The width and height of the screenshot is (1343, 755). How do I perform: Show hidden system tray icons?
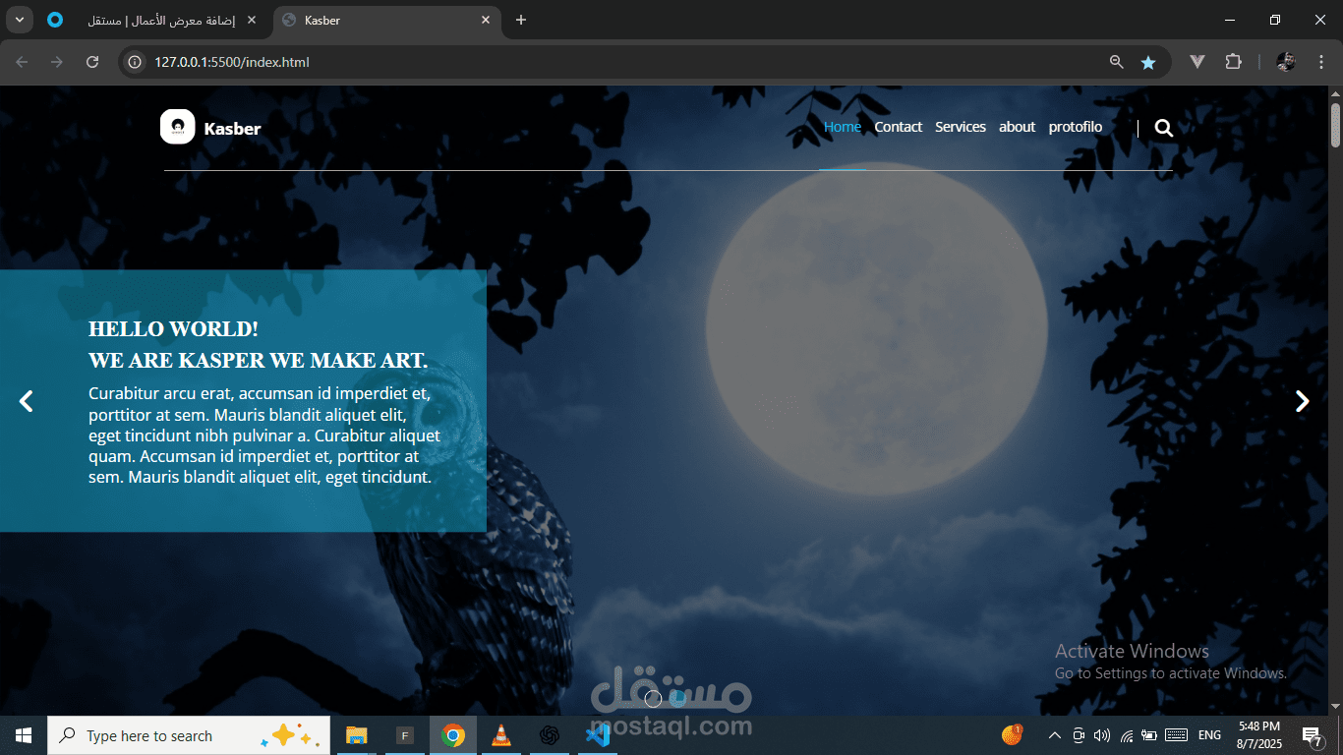point(1055,735)
